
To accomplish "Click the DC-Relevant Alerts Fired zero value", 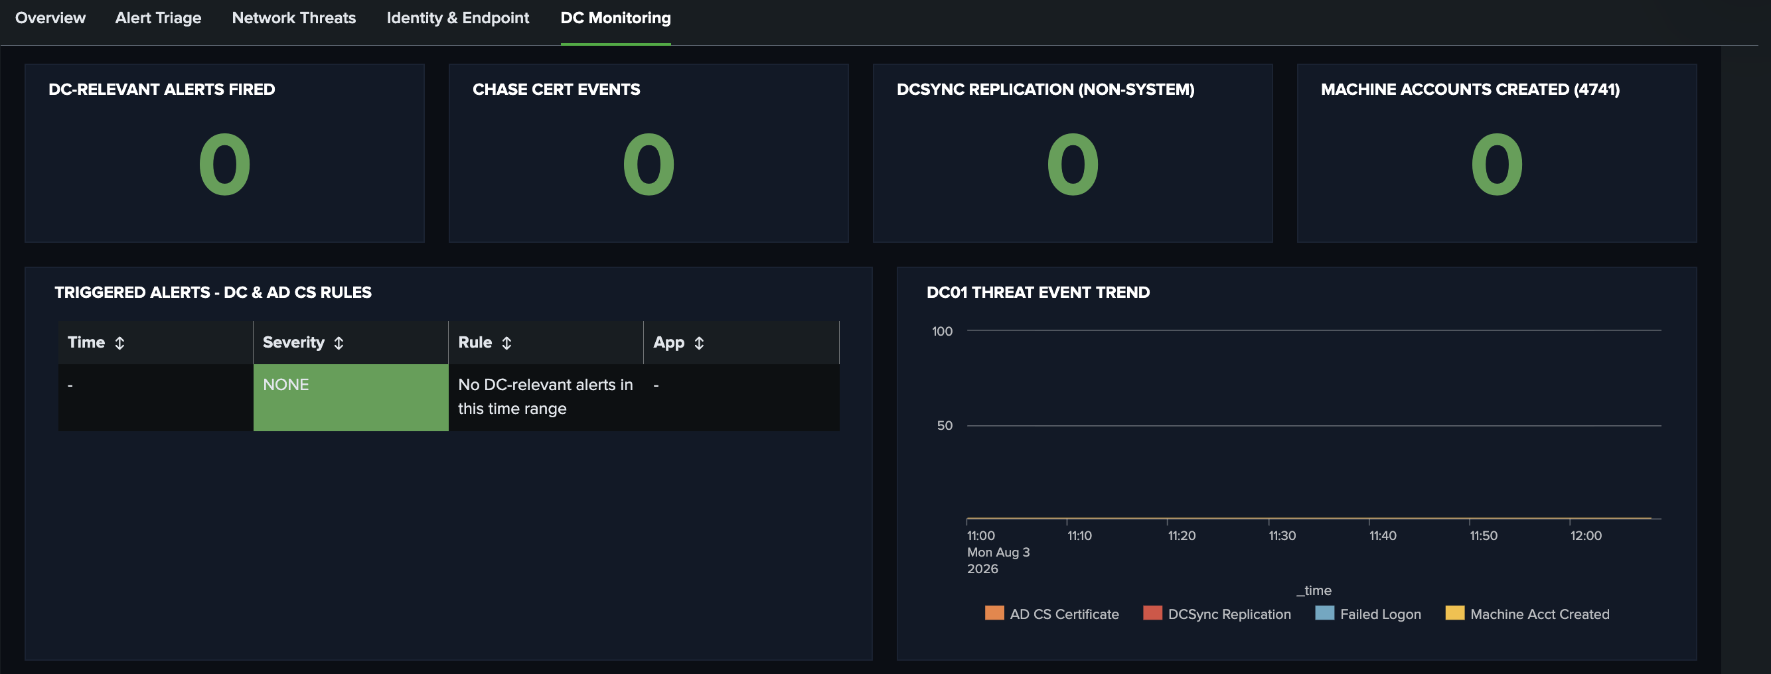I will pos(225,165).
